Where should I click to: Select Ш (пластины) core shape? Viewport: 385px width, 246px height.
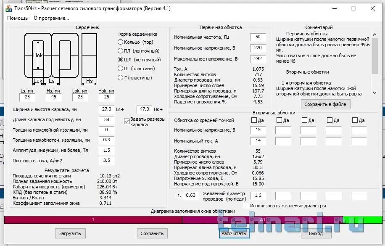136,69
